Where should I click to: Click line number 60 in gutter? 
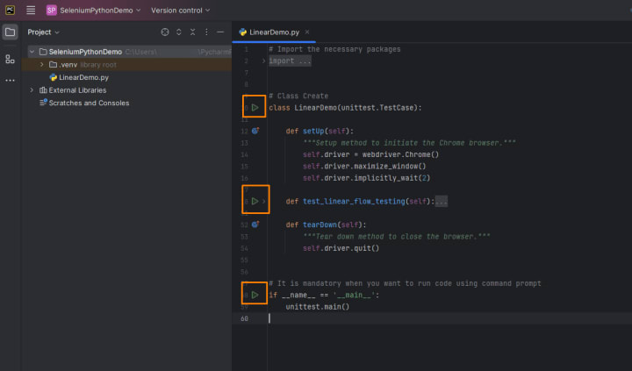pos(244,318)
